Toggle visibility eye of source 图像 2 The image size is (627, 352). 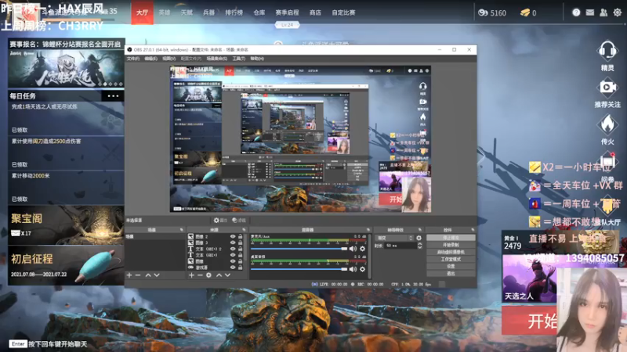coord(233,237)
